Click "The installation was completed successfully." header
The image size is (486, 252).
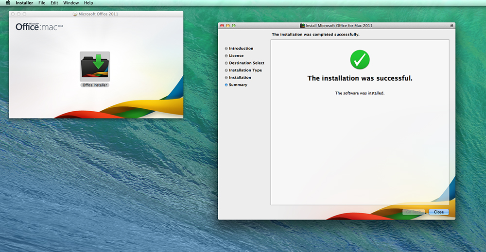tap(315, 34)
